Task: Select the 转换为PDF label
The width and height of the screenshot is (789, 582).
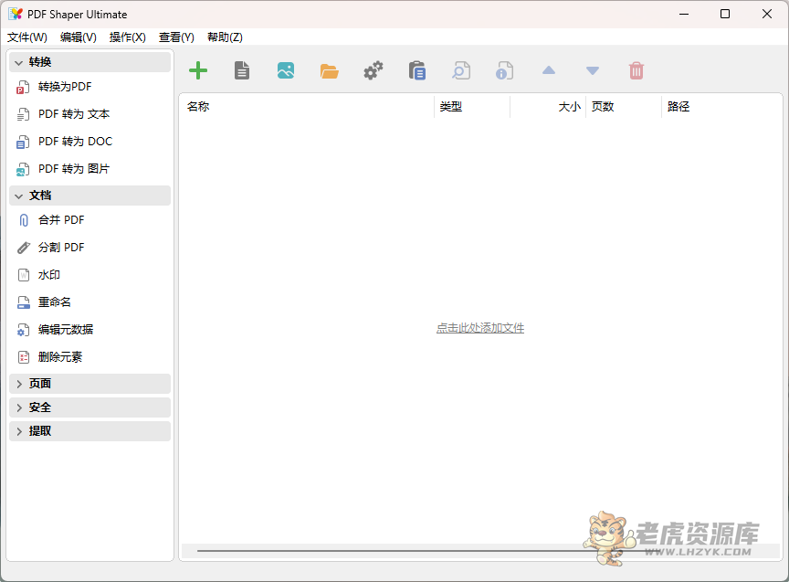Action: [65, 87]
